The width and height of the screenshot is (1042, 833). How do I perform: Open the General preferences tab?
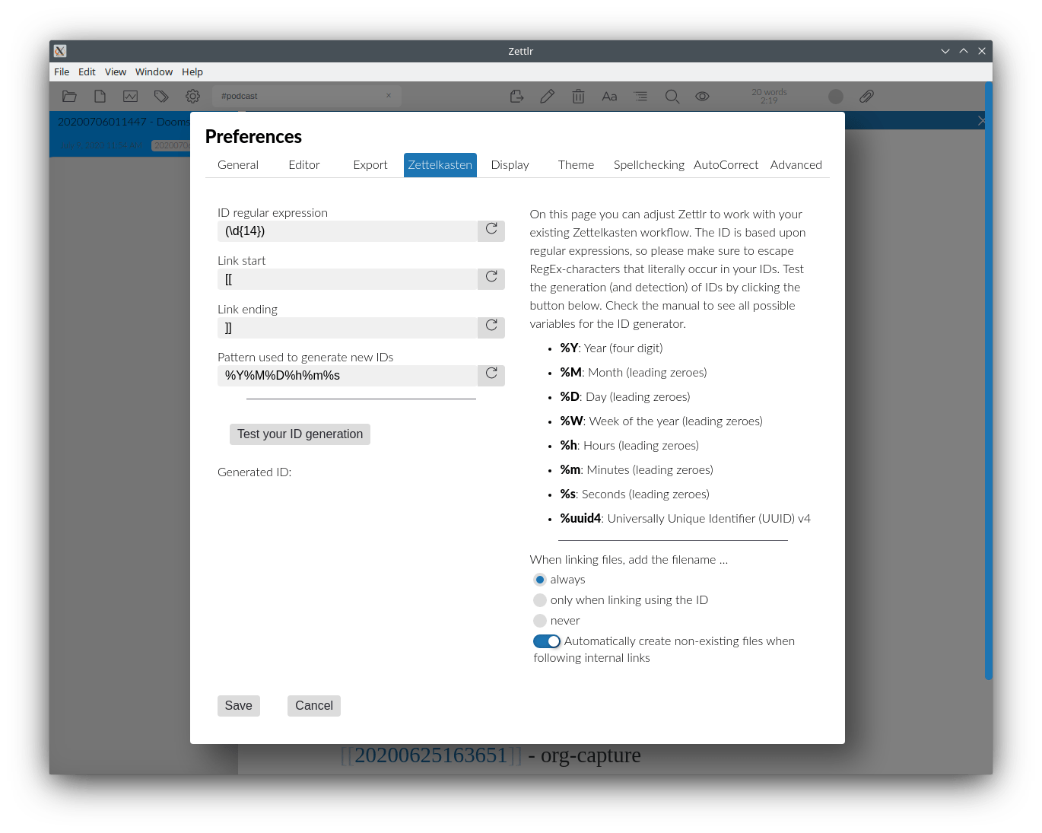pos(238,165)
